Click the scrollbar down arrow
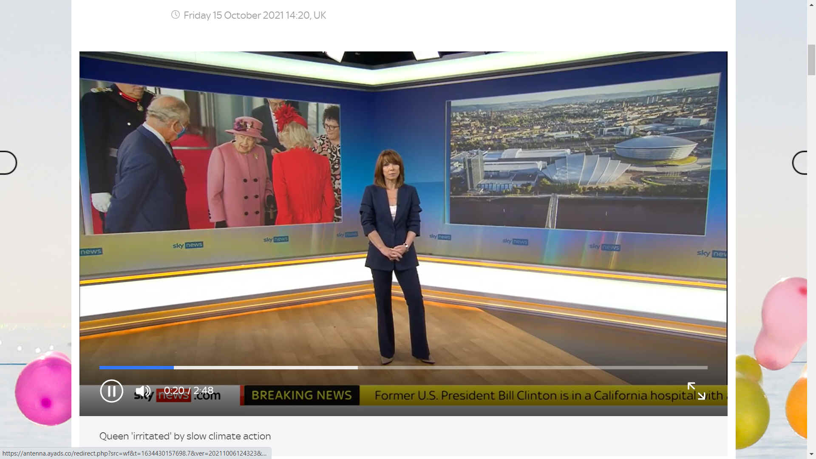Image resolution: width=816 pixels, height=459 pixels. click(x=811, y=454)
